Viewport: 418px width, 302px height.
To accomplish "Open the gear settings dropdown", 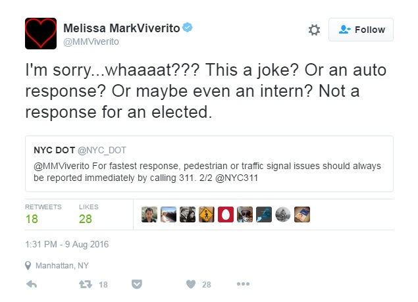I will click(x=314, y=30).
